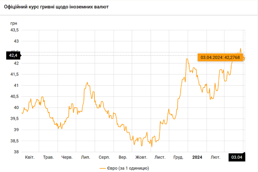This screenshot has height=172, width=258.
Task: Click the chart title about official hryvnia rate
Action: pyautogui.click(x=56, y=7)
